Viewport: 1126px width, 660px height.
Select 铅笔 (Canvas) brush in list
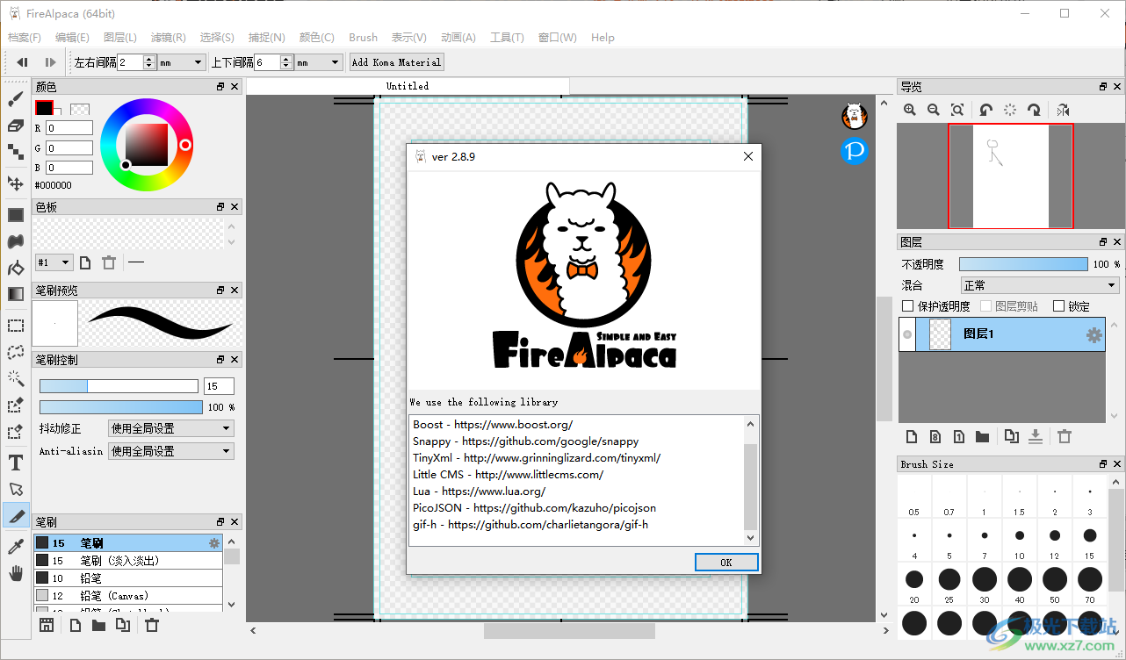pos(128,596)
